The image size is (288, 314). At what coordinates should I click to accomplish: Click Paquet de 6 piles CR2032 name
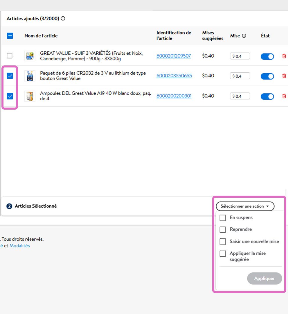[93, 76]
